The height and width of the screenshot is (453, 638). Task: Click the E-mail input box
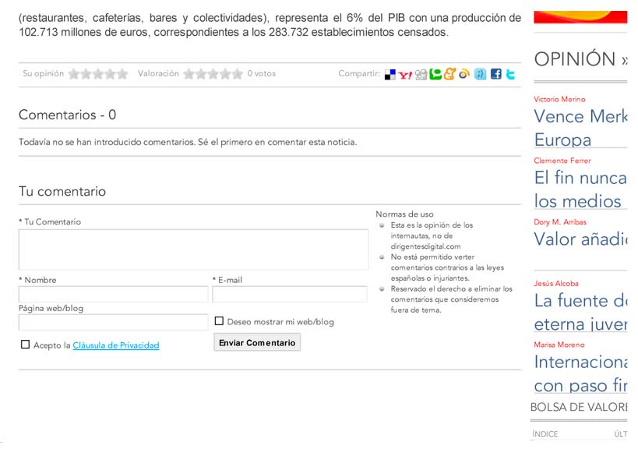(289, 295)
